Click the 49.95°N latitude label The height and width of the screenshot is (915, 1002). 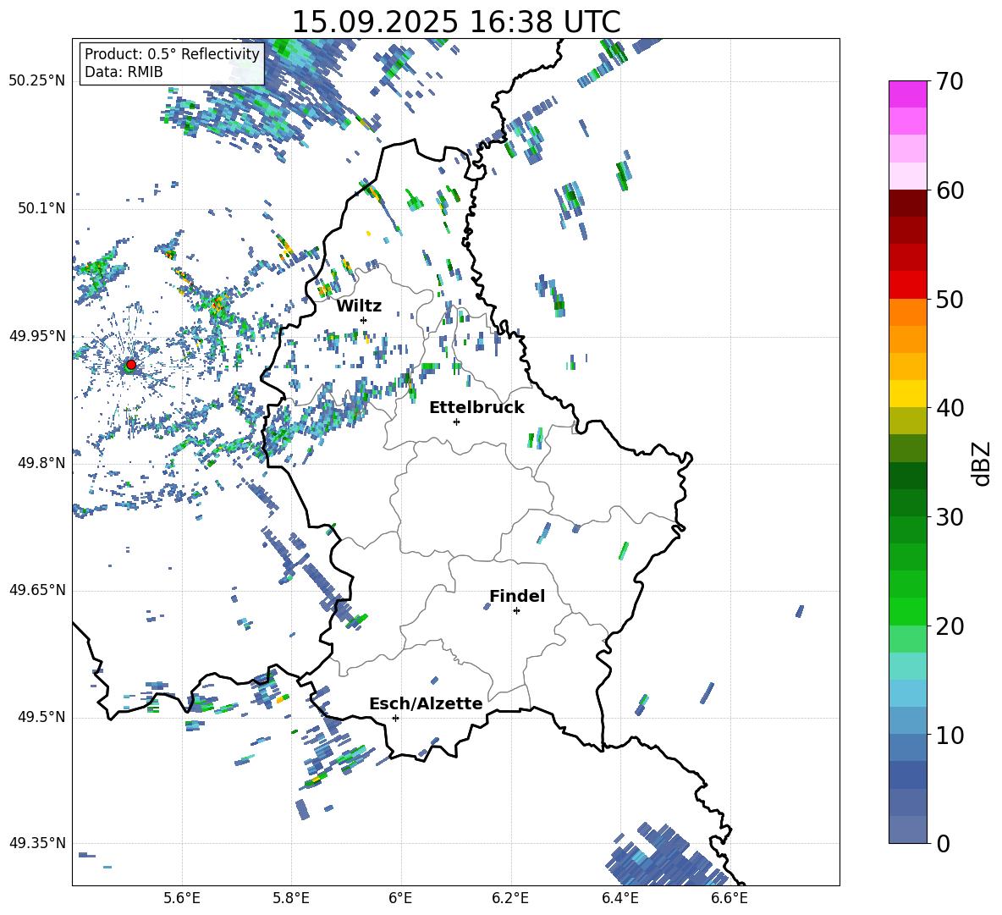click(37, 336)
